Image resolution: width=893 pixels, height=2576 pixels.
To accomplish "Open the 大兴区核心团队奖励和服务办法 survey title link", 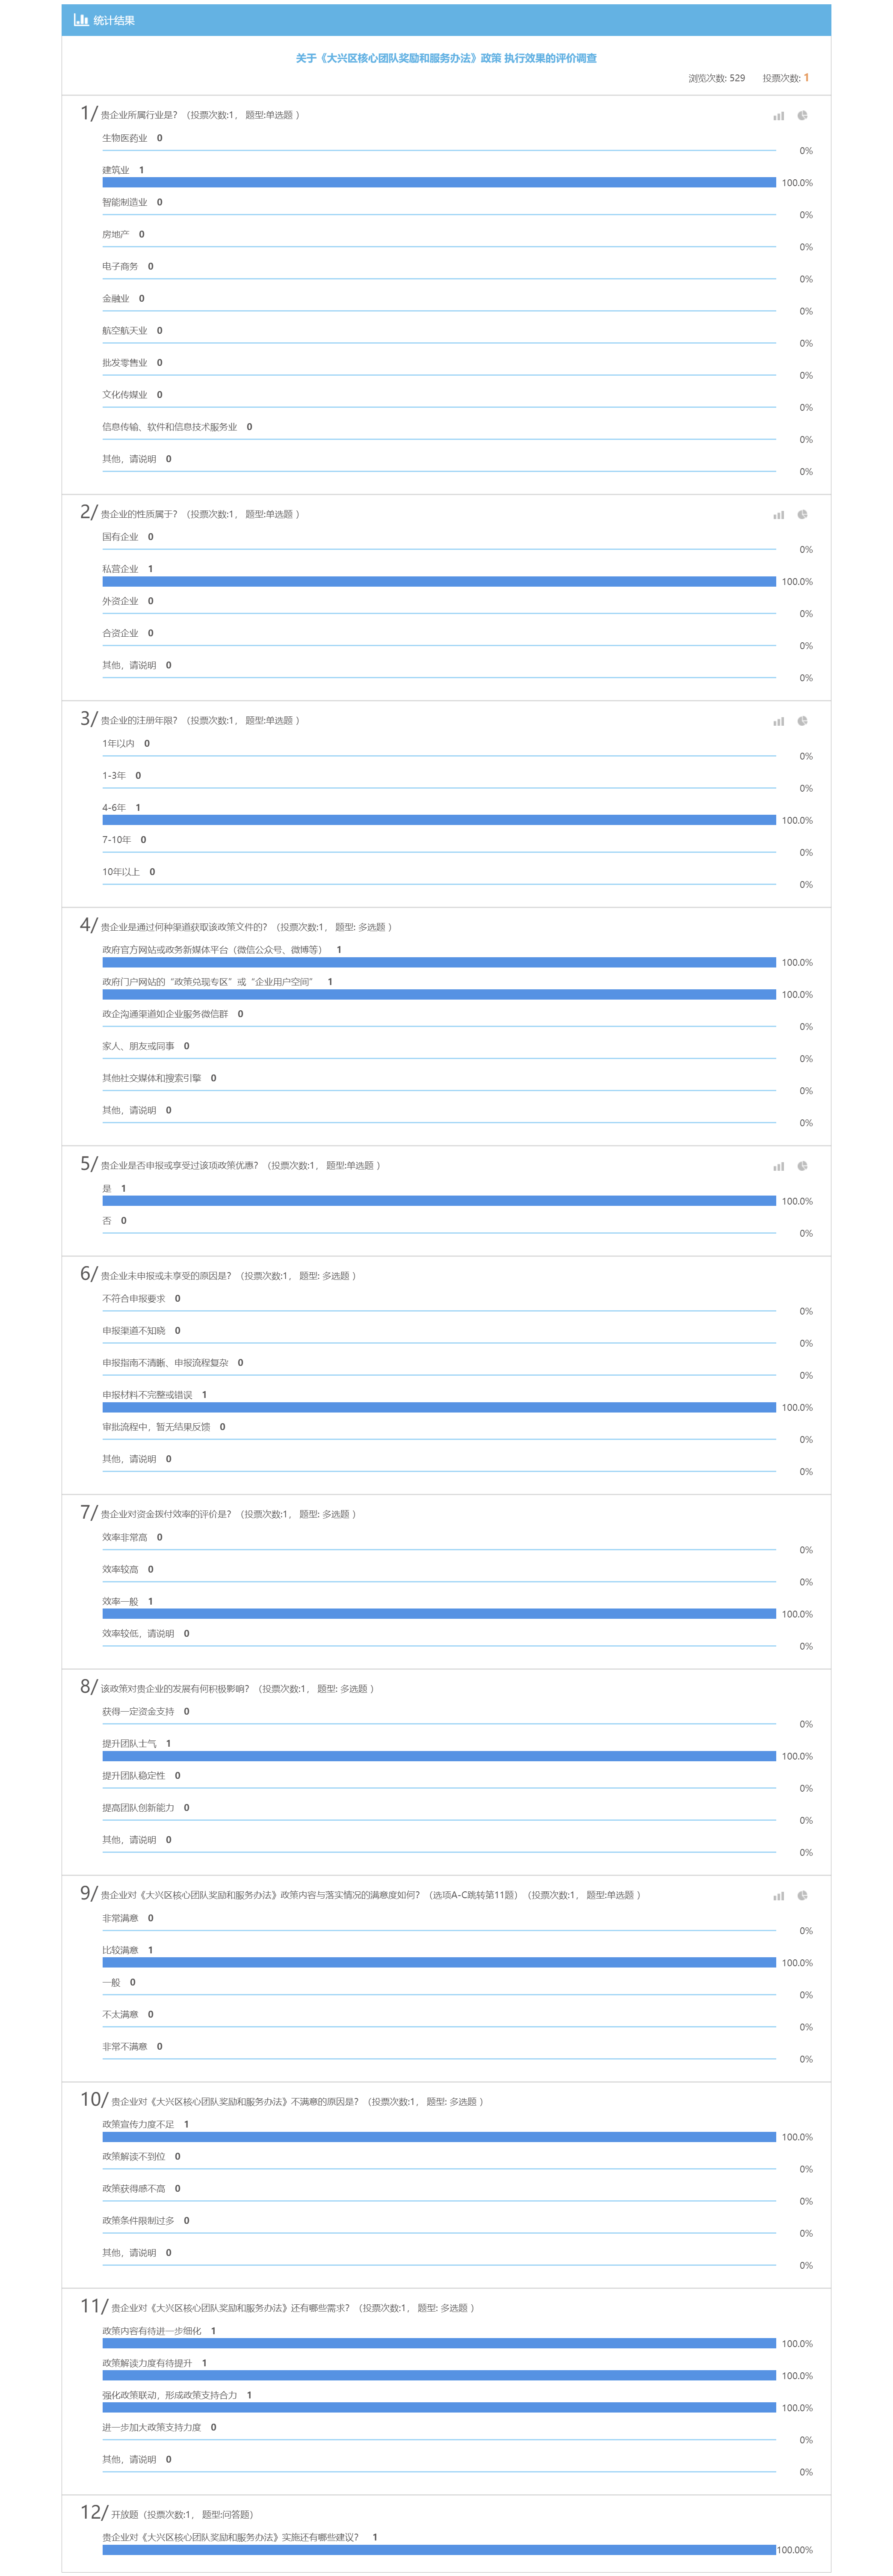I will click(446, 58).
